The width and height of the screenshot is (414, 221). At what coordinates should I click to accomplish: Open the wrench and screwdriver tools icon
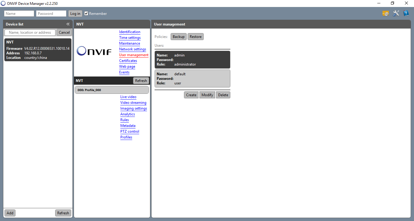396,13
